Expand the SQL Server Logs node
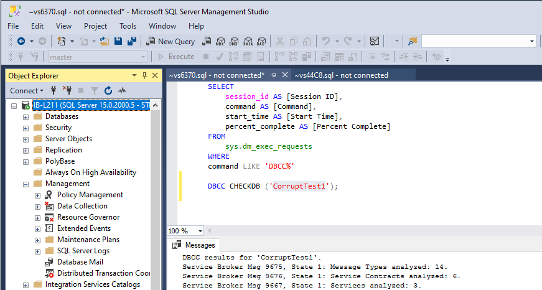Viewport: 542px width, 290px height. [x=37, y=251]
